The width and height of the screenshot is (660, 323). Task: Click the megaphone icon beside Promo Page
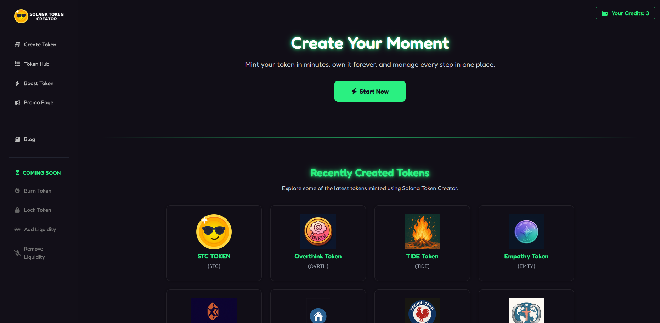pos(17,102)
